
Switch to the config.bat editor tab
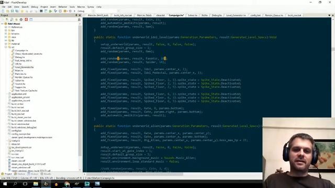255,15
